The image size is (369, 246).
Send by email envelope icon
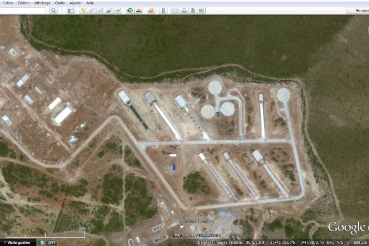coord(175,10)
